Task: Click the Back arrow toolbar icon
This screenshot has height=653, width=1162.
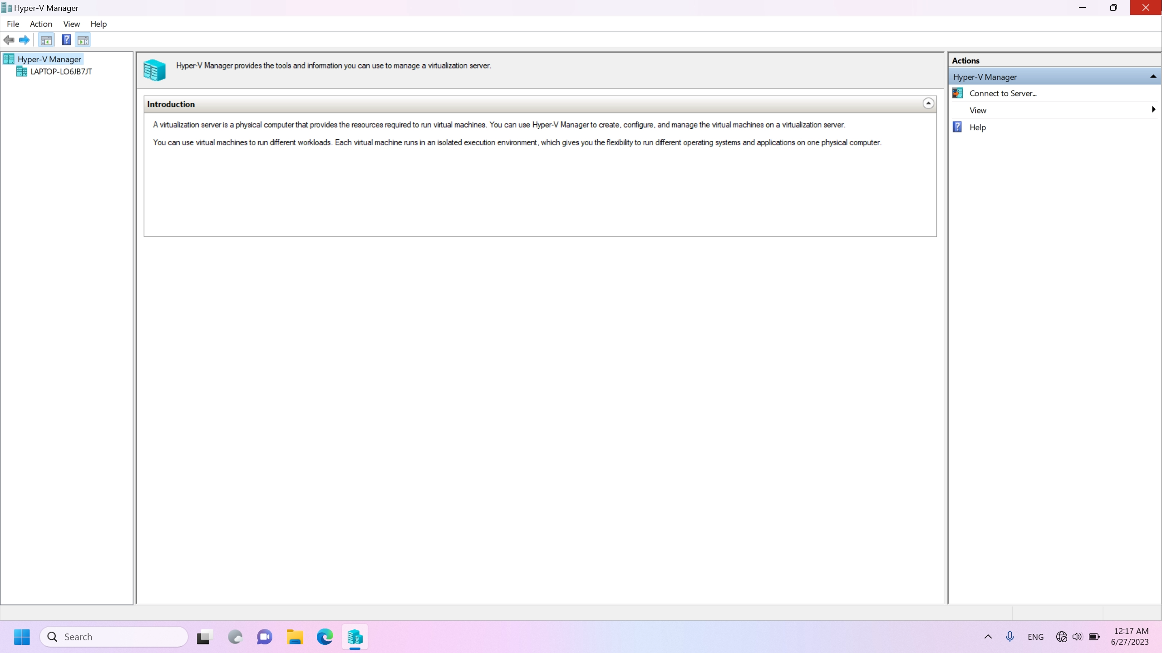Action: (x=9, y=40)
